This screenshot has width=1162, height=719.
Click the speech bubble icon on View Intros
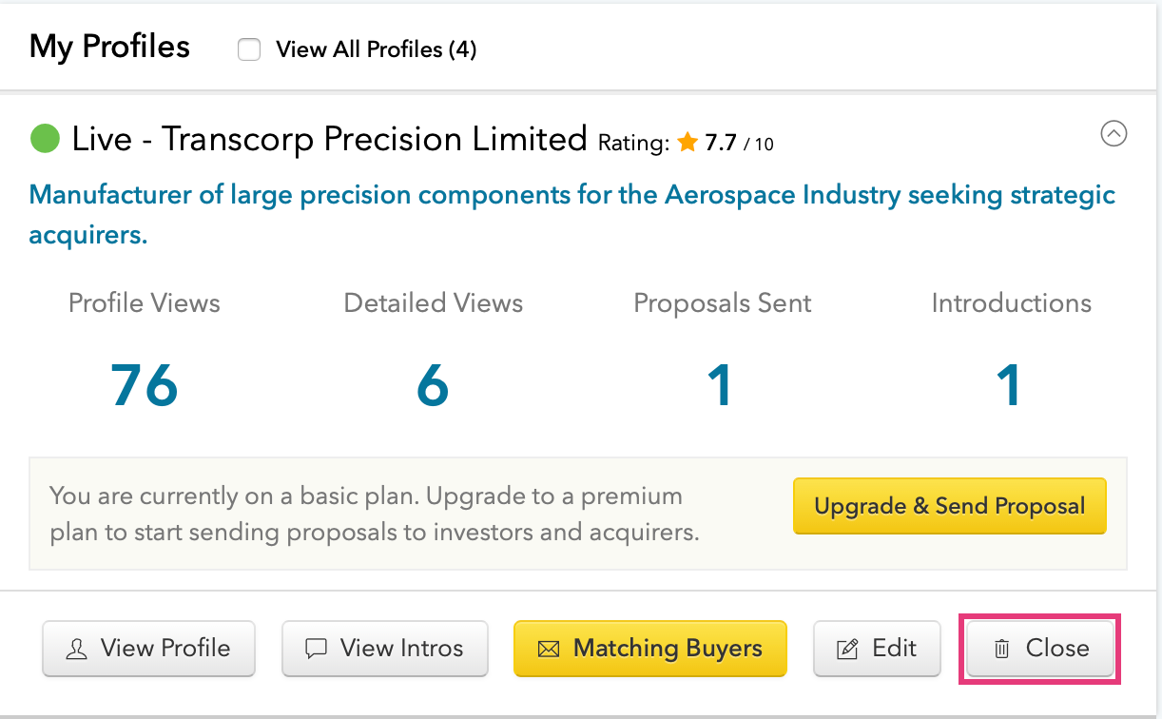[316, 649]
